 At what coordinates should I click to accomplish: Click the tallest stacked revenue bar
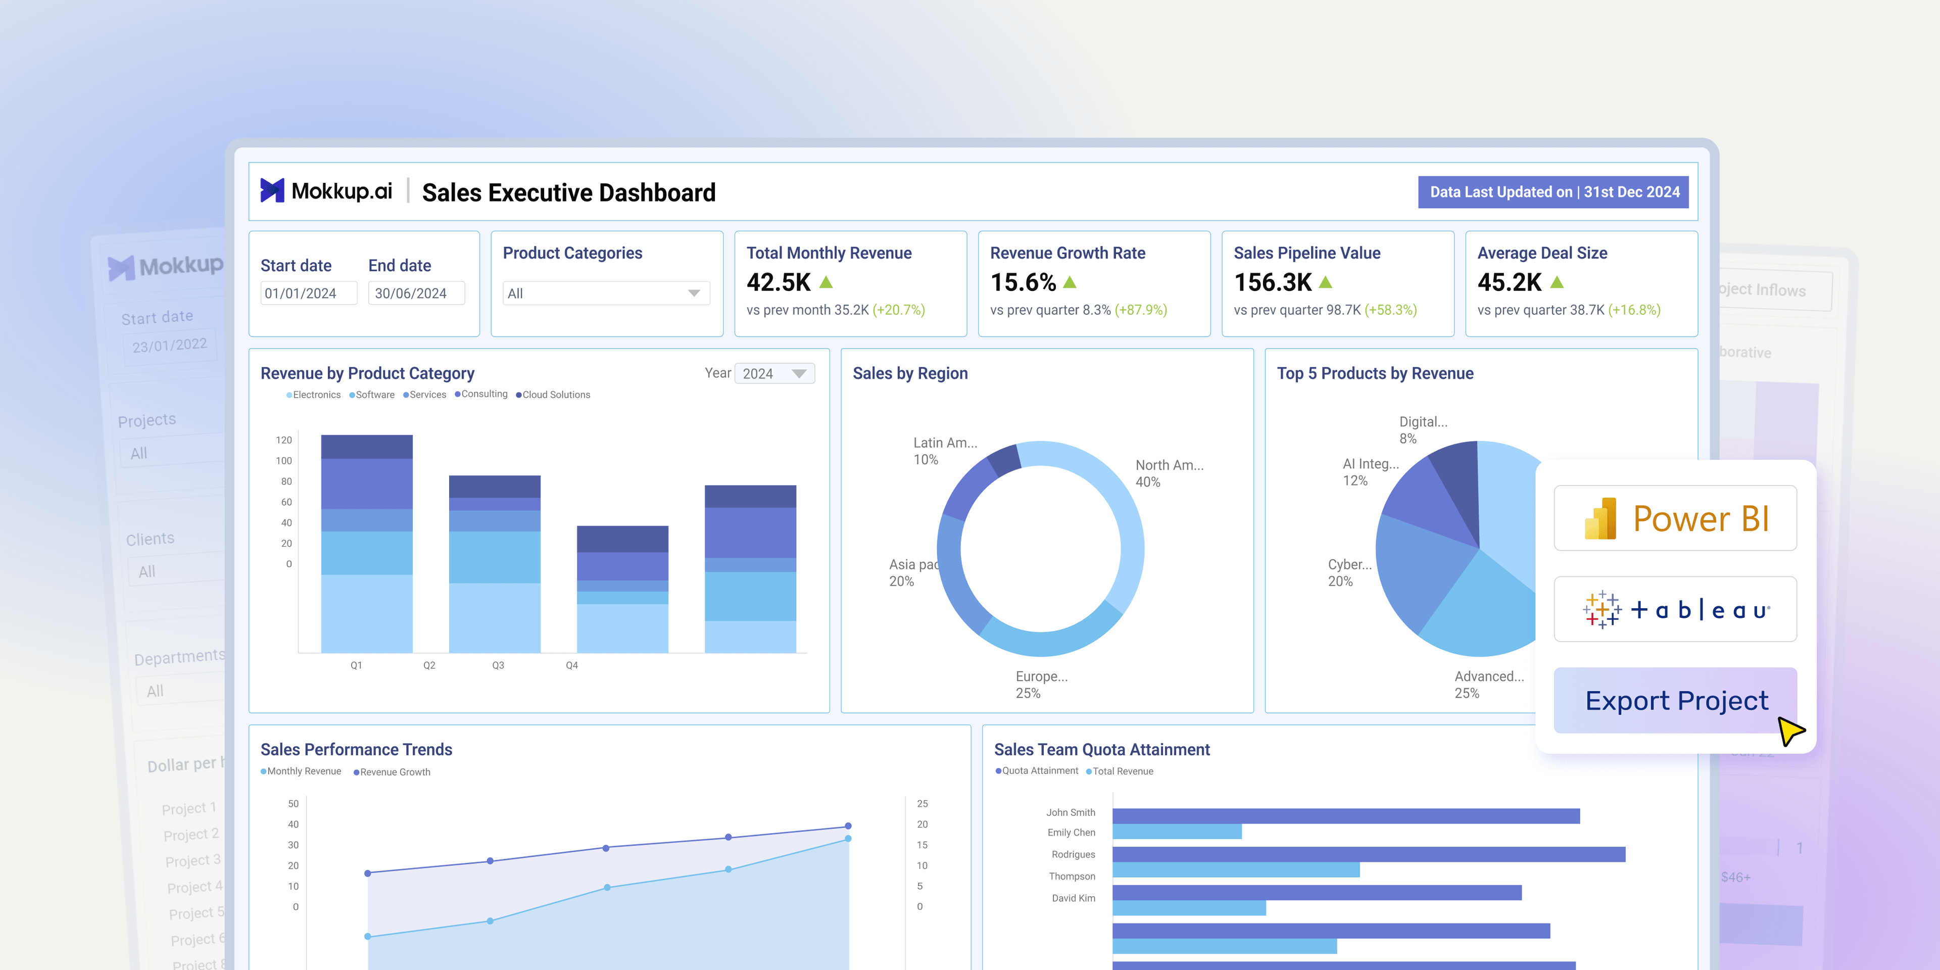pos(367,543)
